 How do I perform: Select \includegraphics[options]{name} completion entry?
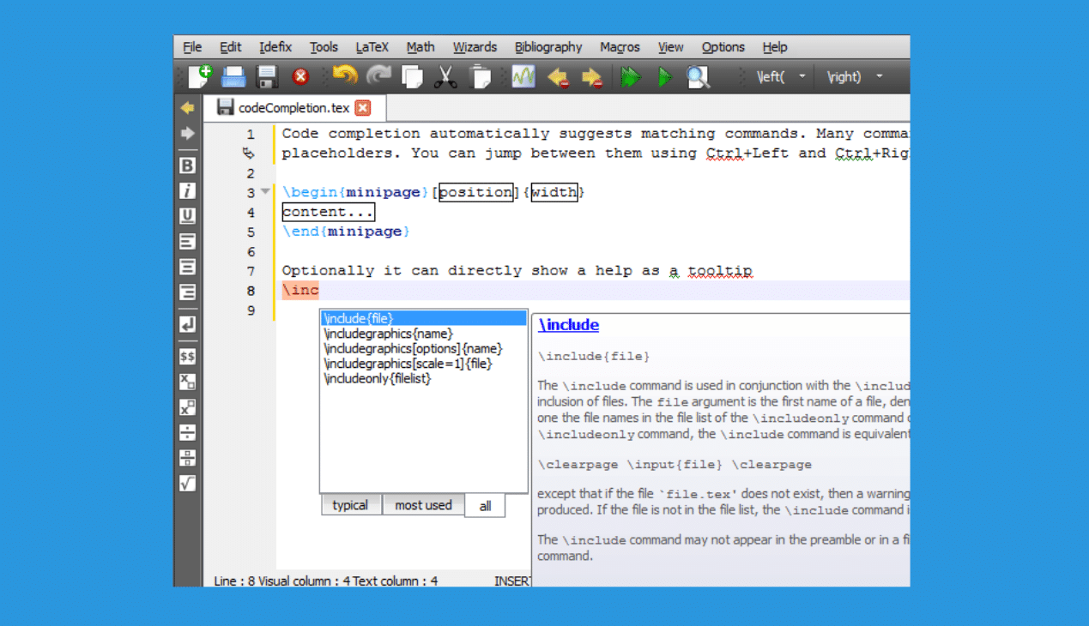click(x=424, y=348)
